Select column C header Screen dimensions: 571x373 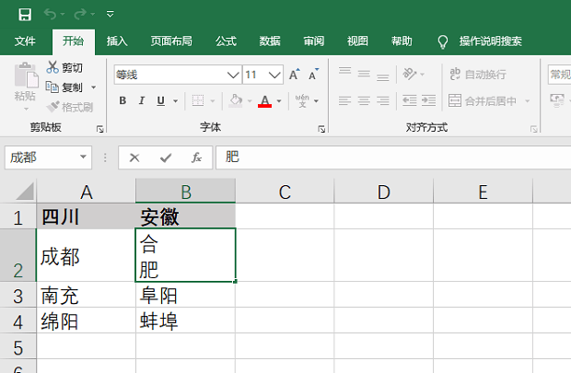pyautogui.click(x=285, y=192)
